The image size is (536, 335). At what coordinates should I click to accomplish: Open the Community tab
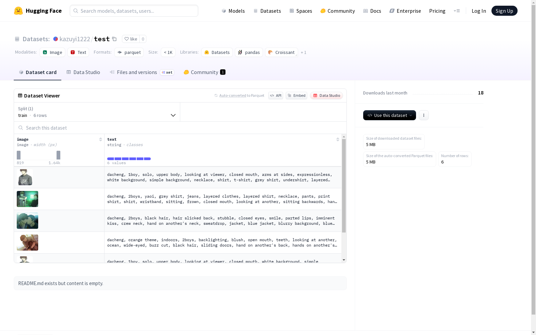point(204,72)
